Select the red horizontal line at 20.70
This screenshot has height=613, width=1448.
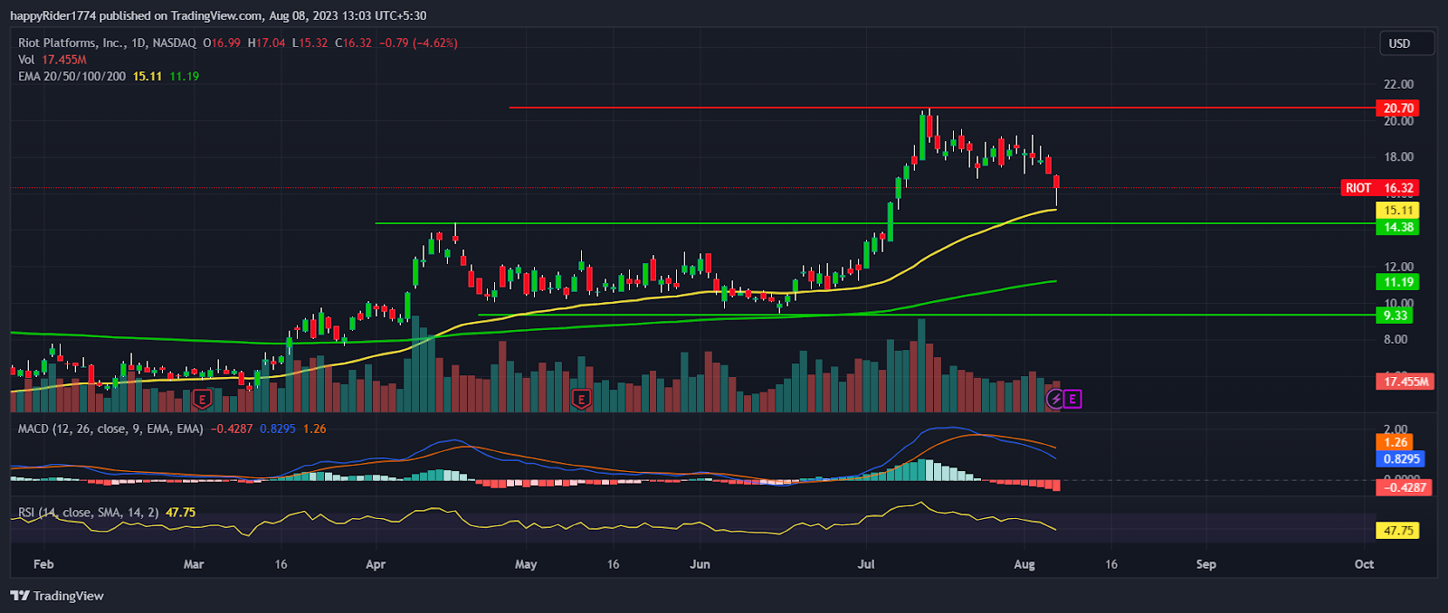[x=941, y=108]
